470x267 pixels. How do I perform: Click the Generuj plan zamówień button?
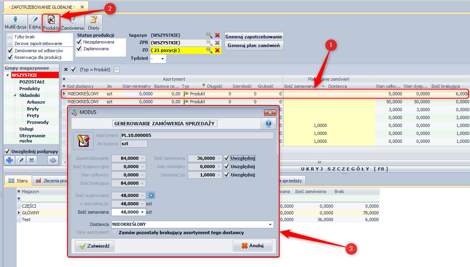254,45
